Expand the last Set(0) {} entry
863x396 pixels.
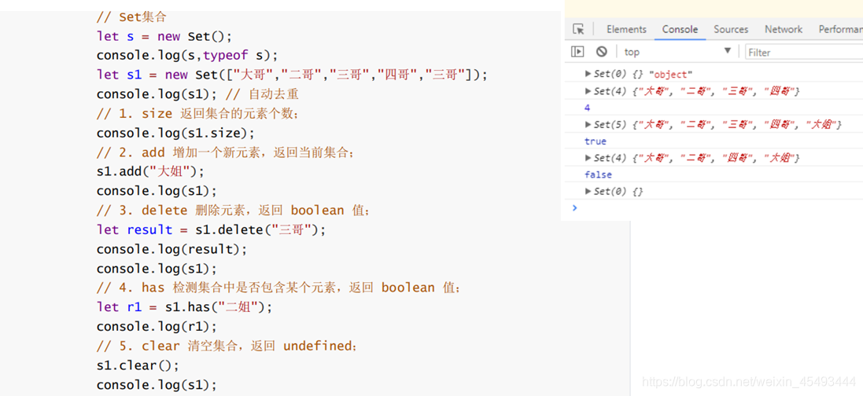[588, 191]
